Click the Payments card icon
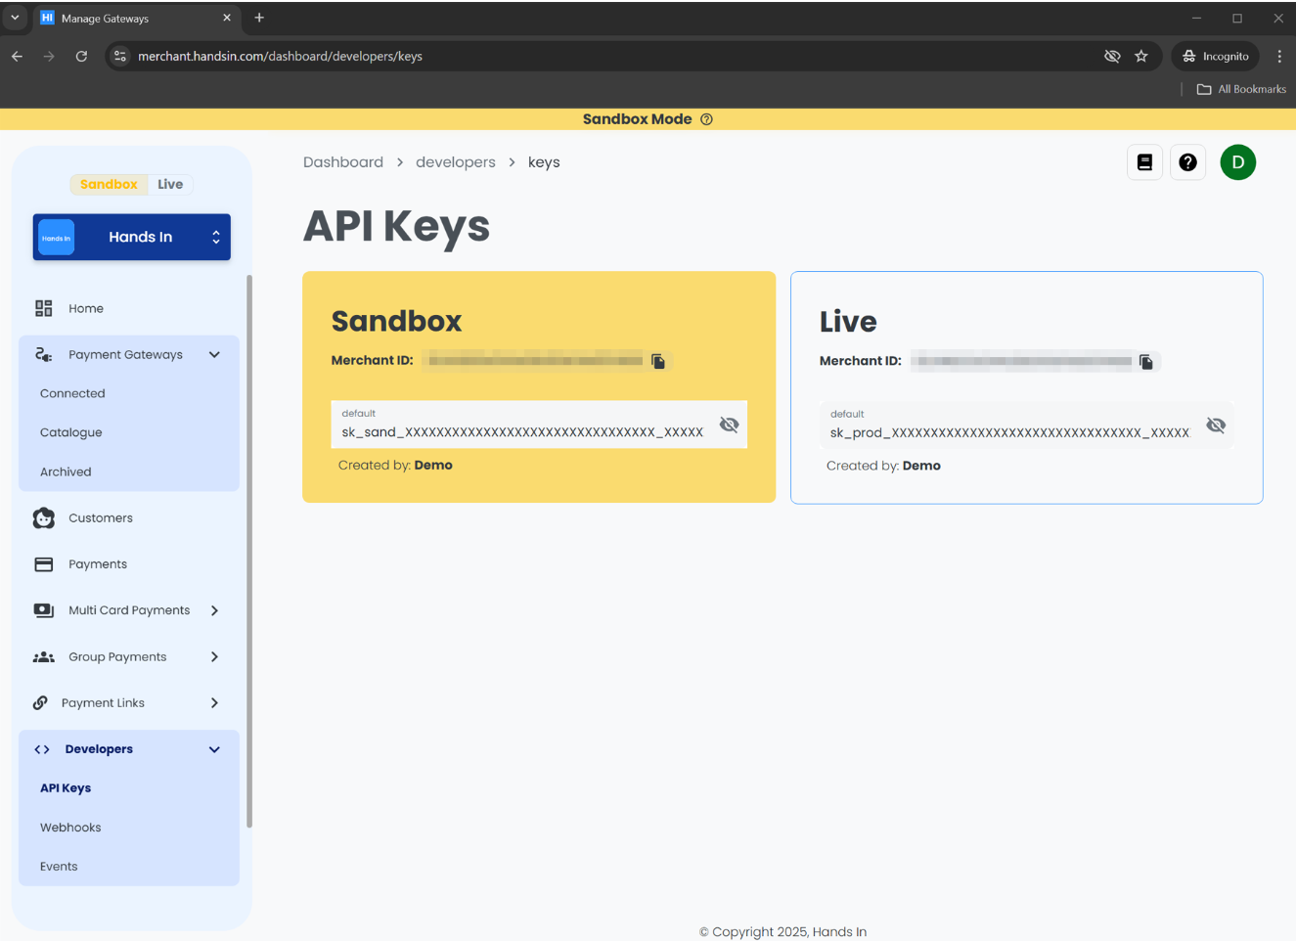The image size is (1296, 942). pyautogui.click(x=44, y=564)
